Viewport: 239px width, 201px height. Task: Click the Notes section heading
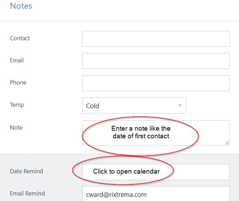21,6
